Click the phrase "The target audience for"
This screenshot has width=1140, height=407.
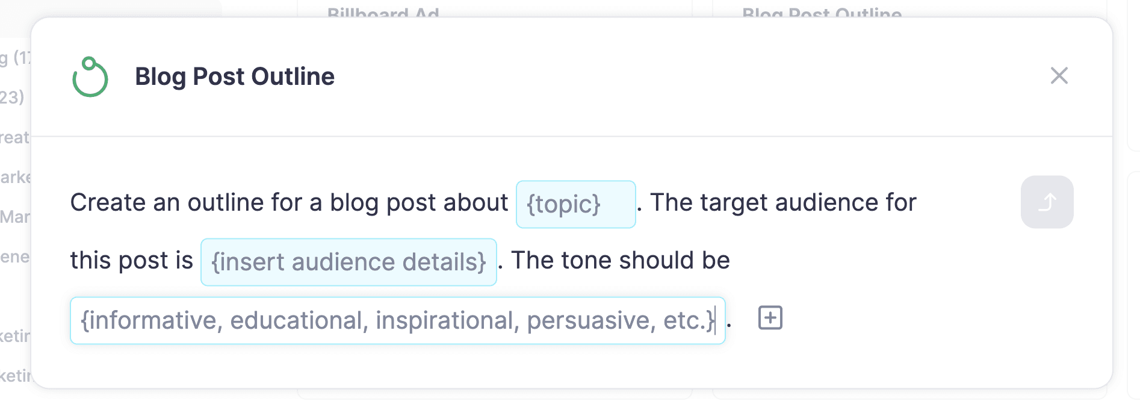tap(782, 203)
